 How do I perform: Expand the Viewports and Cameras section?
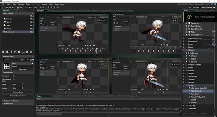(3, 101)
